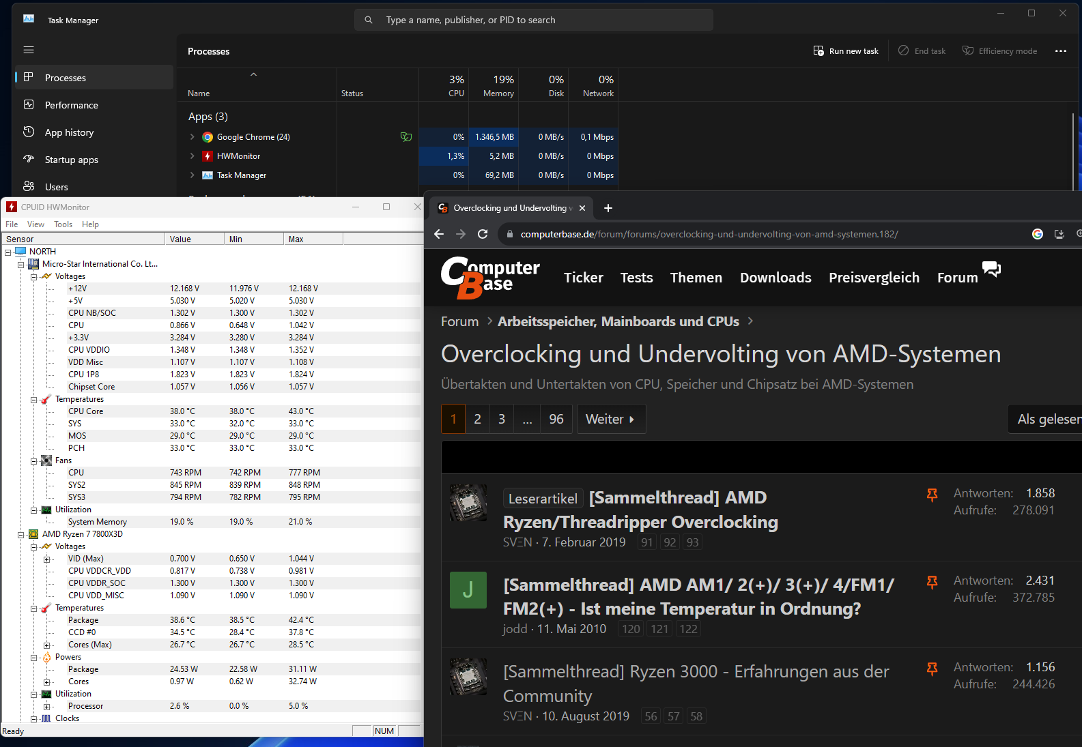Click Run new task button
This screenshot has width=1082, height=747.
[x=846, y=51]
